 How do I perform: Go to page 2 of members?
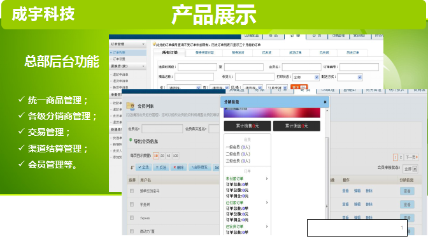click(401, 157)
